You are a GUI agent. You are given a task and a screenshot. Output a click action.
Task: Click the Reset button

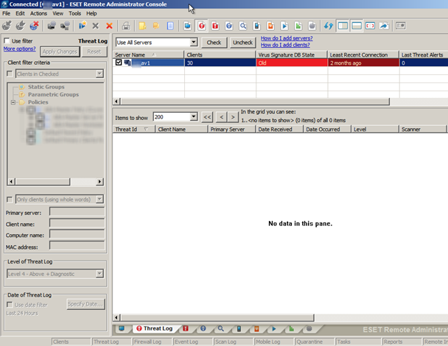click(x=94, y=52)
